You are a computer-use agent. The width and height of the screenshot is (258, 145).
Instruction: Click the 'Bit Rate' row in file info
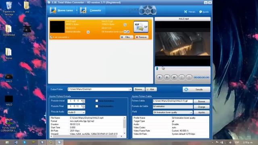pos(86,130)
